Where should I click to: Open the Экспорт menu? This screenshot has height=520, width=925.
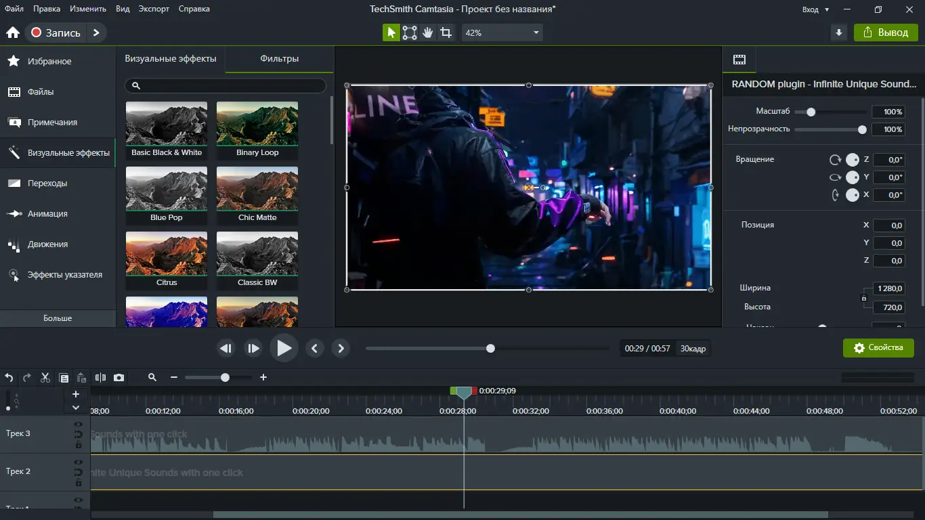pos(154,9)
